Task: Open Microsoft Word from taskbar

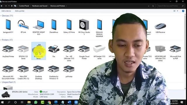Action: [69, 102]
